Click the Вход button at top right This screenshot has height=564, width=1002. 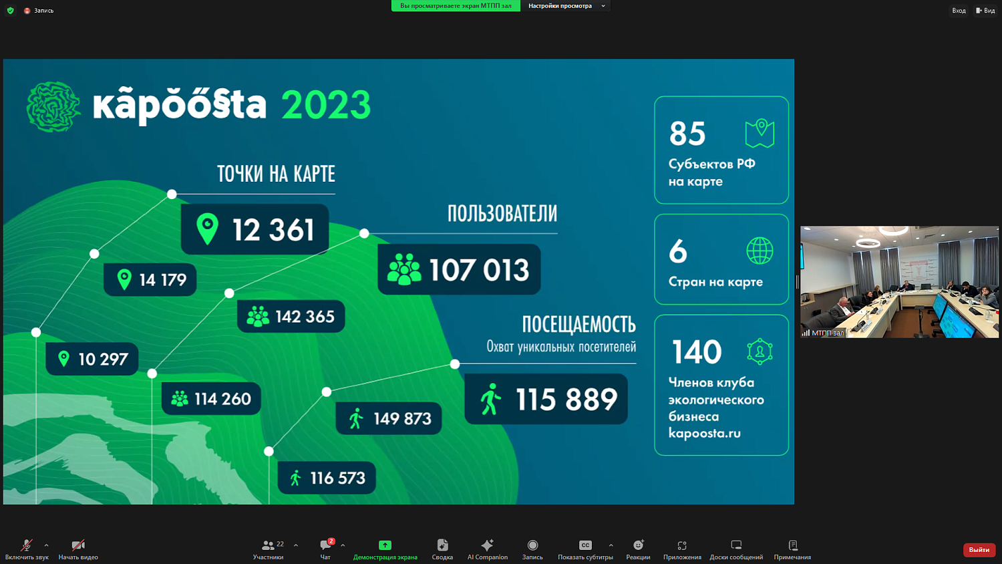[959, 11]
